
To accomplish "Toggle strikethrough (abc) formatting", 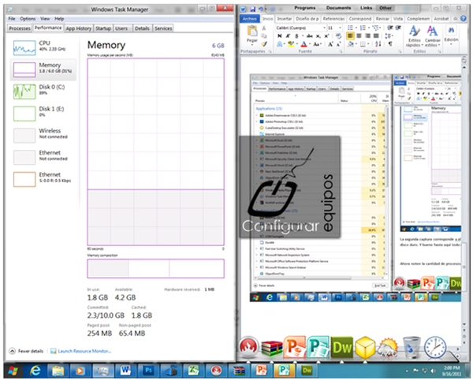I will [309, 36].
